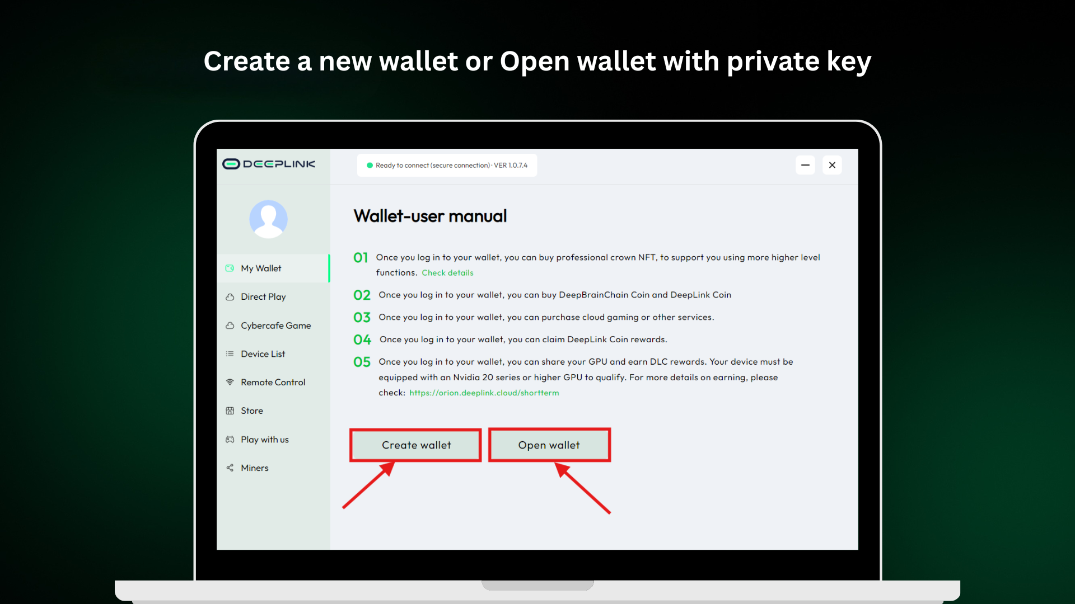Click the green connection status dot
Viewport: 1075px width, 604px height.
(370, 166)
